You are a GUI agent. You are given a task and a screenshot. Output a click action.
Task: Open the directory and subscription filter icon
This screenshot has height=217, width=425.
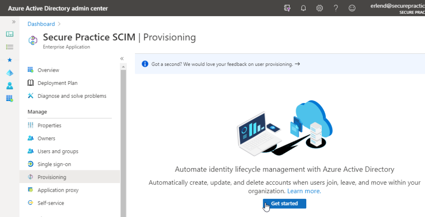[x=287, y=8]
